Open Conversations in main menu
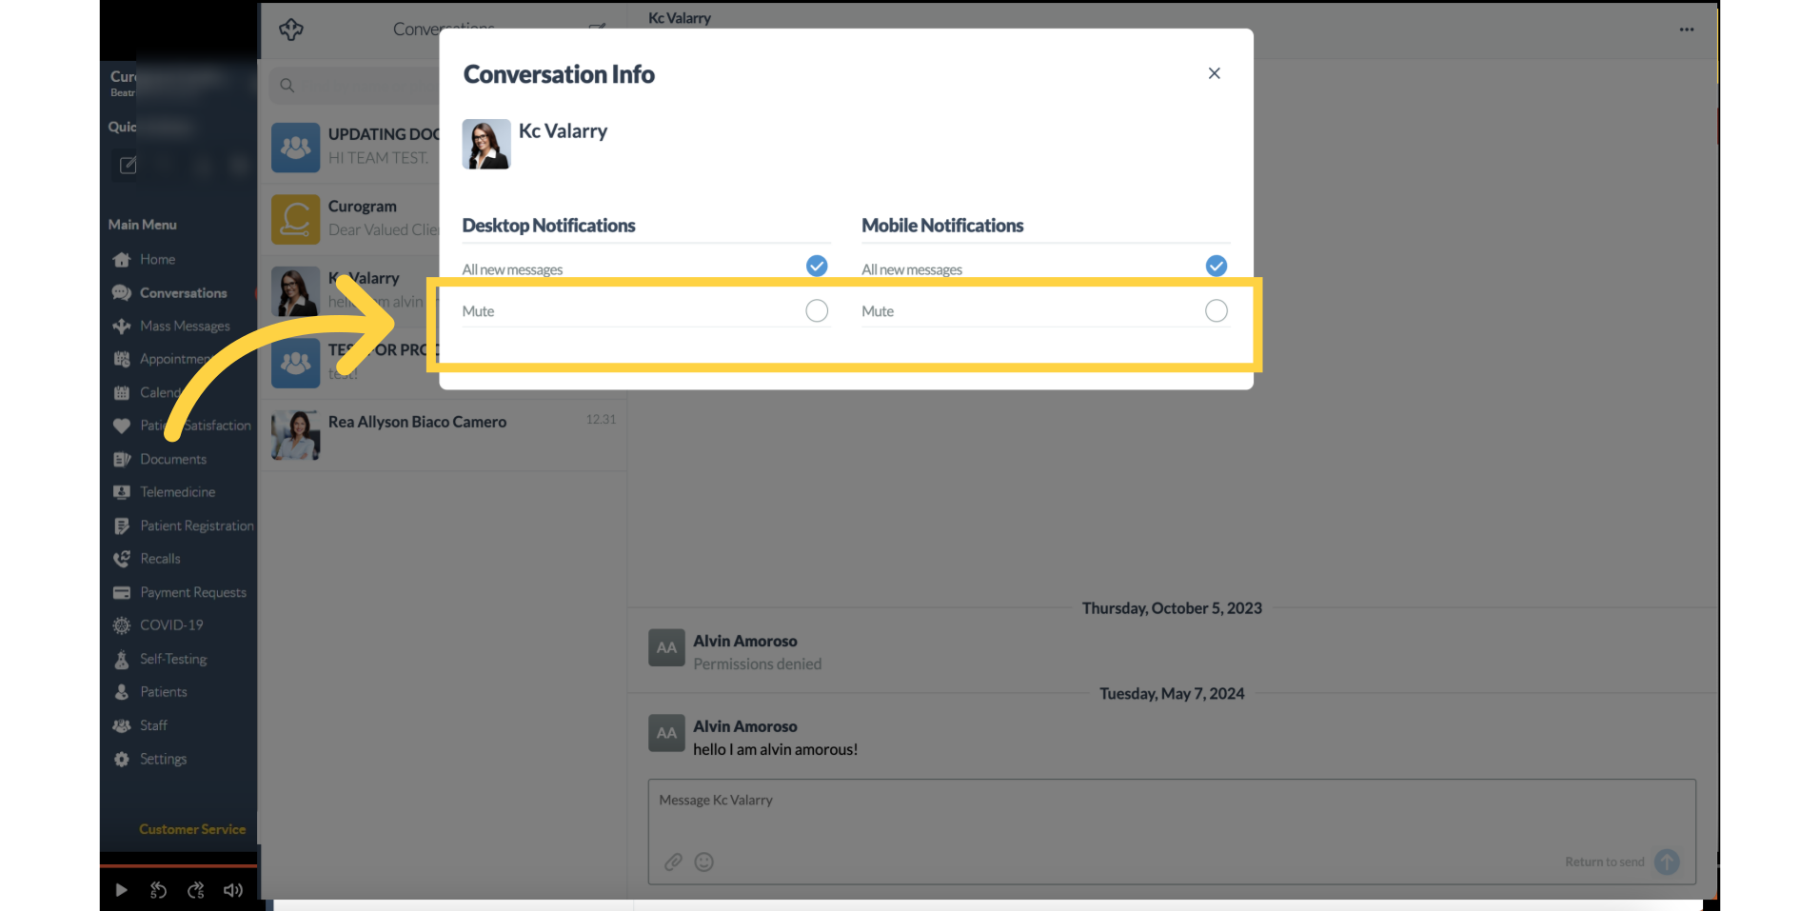The height and width of the screenshot is (911, 1820). point(183,293)
